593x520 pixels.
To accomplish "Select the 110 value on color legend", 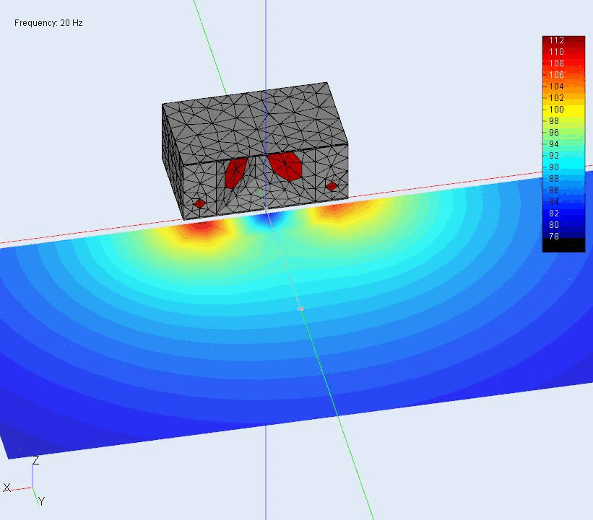I will pyautogui.click(x=556, y=52).
